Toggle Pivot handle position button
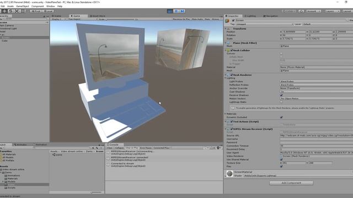 [35, 11]
